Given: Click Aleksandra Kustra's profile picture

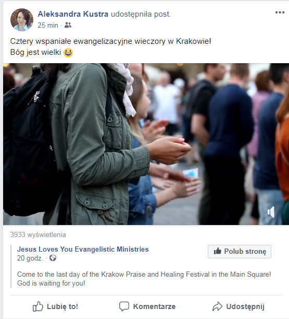Looking at the screenshot, I should pyautogui.click(x=22, y=20).
